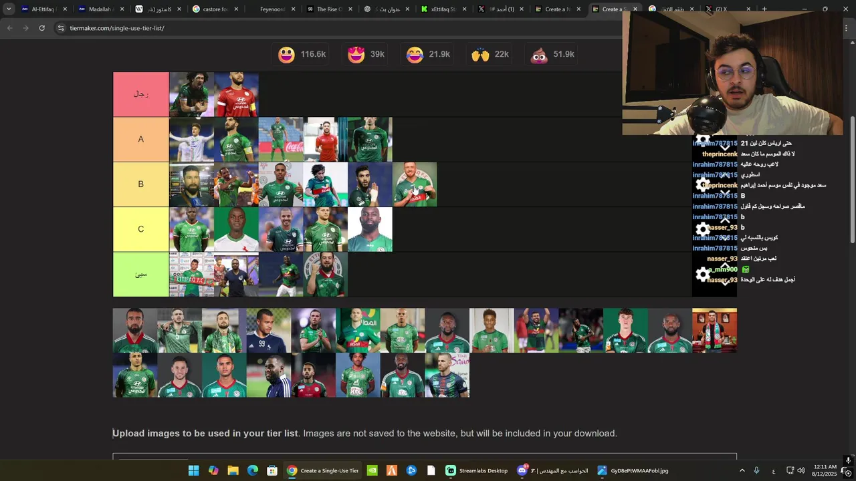Image resolution: width=856 pixels, height=481 pixels.
Task: Click the white document app on the taskbar
Action: pyautogui.click(x=431, y=470)
